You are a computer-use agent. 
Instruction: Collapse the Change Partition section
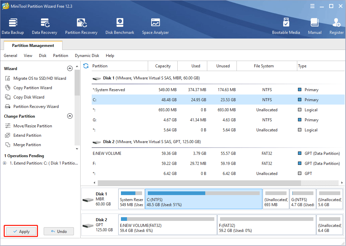[x=70, y=116]
